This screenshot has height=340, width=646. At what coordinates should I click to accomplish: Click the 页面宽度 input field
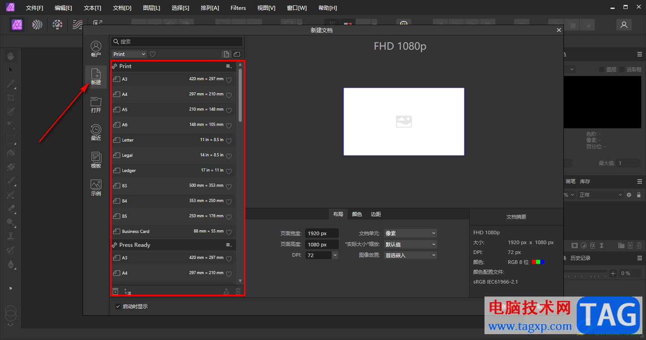[x=321, y=233]
